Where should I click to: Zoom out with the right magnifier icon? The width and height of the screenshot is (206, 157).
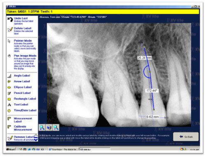56,128
